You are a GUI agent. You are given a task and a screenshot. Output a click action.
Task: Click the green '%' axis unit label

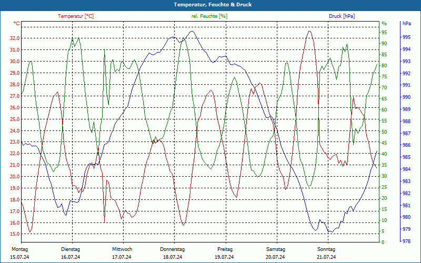pyautogui.click(x=384, y=24)
